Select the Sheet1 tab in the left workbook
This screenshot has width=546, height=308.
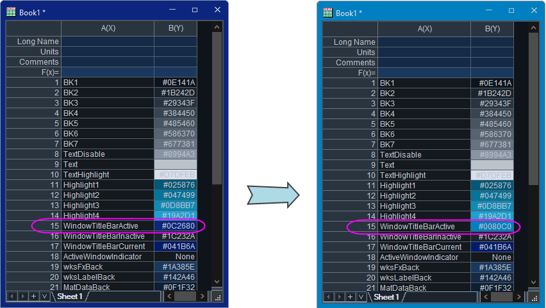(70, 296)
